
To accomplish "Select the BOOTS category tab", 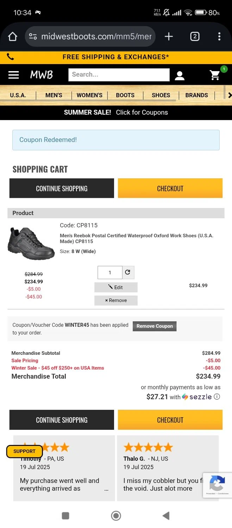I will click(125, 95).
